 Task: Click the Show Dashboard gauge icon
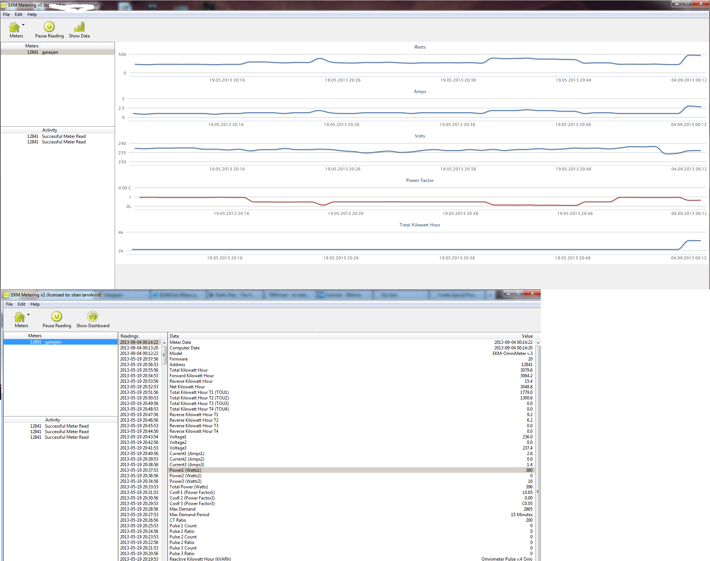(x=92, y=317)
